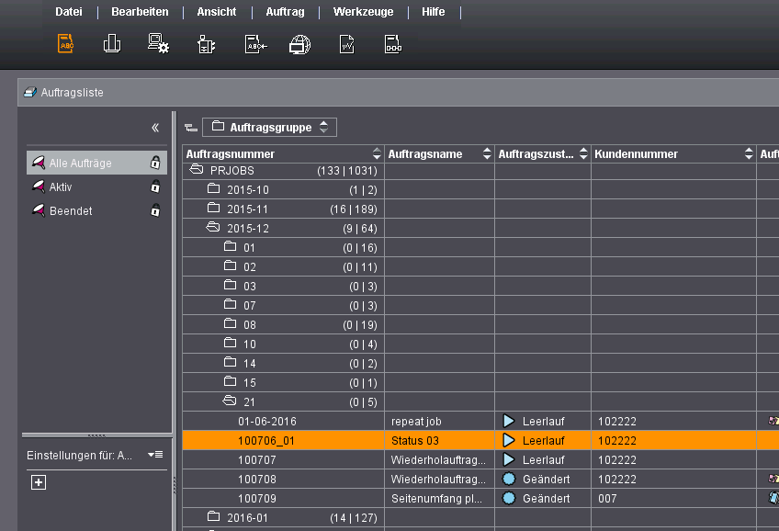The image size is (779, 531).
Task: Click the Geändert circle icon in 100708 row
Action: pos(509,479)
